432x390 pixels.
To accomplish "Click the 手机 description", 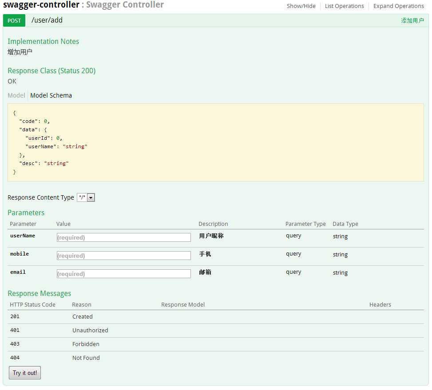I will pos(205,254).
